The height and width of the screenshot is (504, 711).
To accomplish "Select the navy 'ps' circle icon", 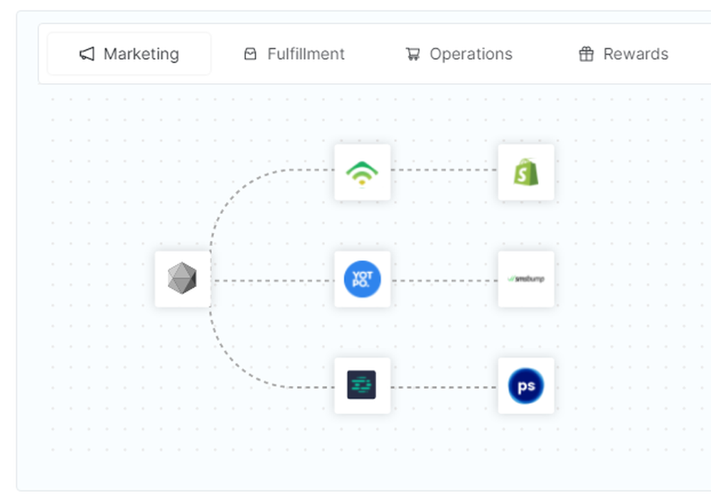I will click(526, 385).
